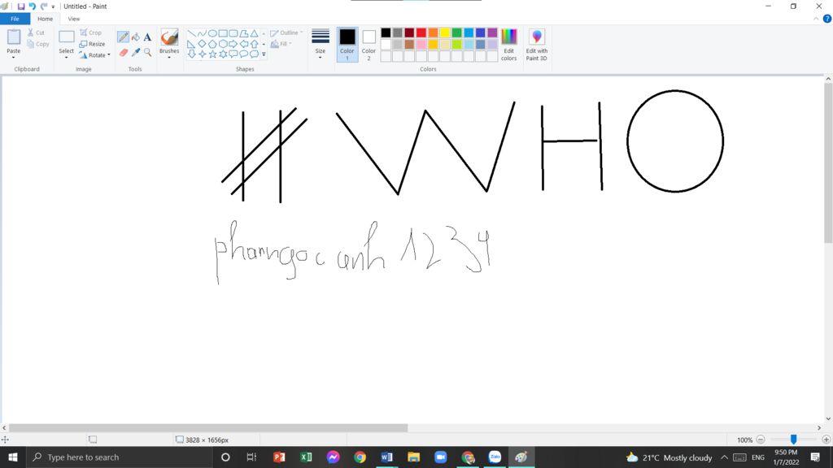Pick the red color swatch
Image resolution: width=833 pixels, height=468 pixels.
tap(421, 32)
